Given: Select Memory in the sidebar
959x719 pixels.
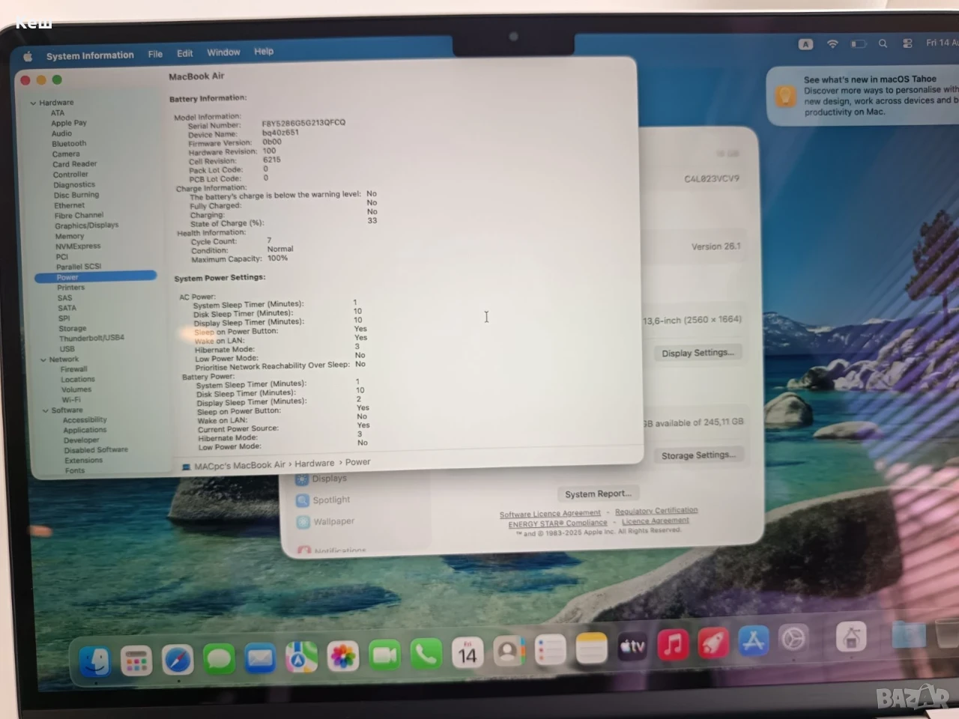Looking at the screenshot, I should pyautogui.click(x=70, y=236).
